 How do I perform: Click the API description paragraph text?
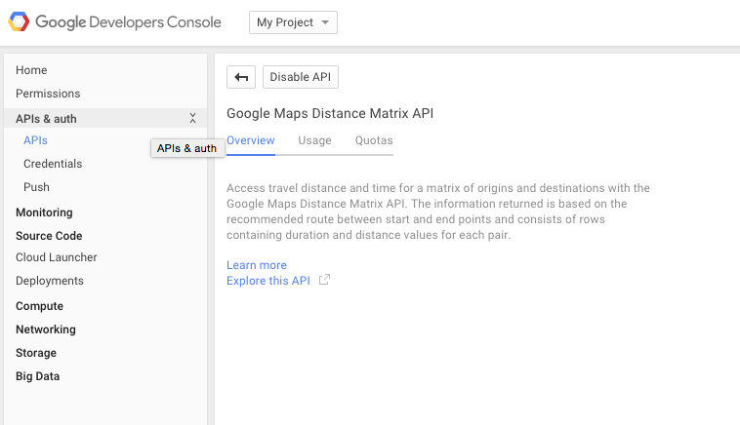coord(438,212)
